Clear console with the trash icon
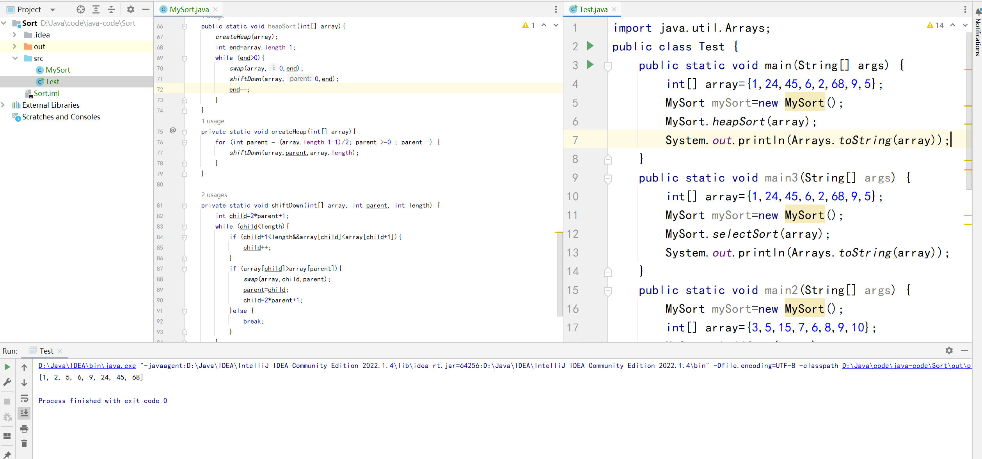 [x=24, y=443]
